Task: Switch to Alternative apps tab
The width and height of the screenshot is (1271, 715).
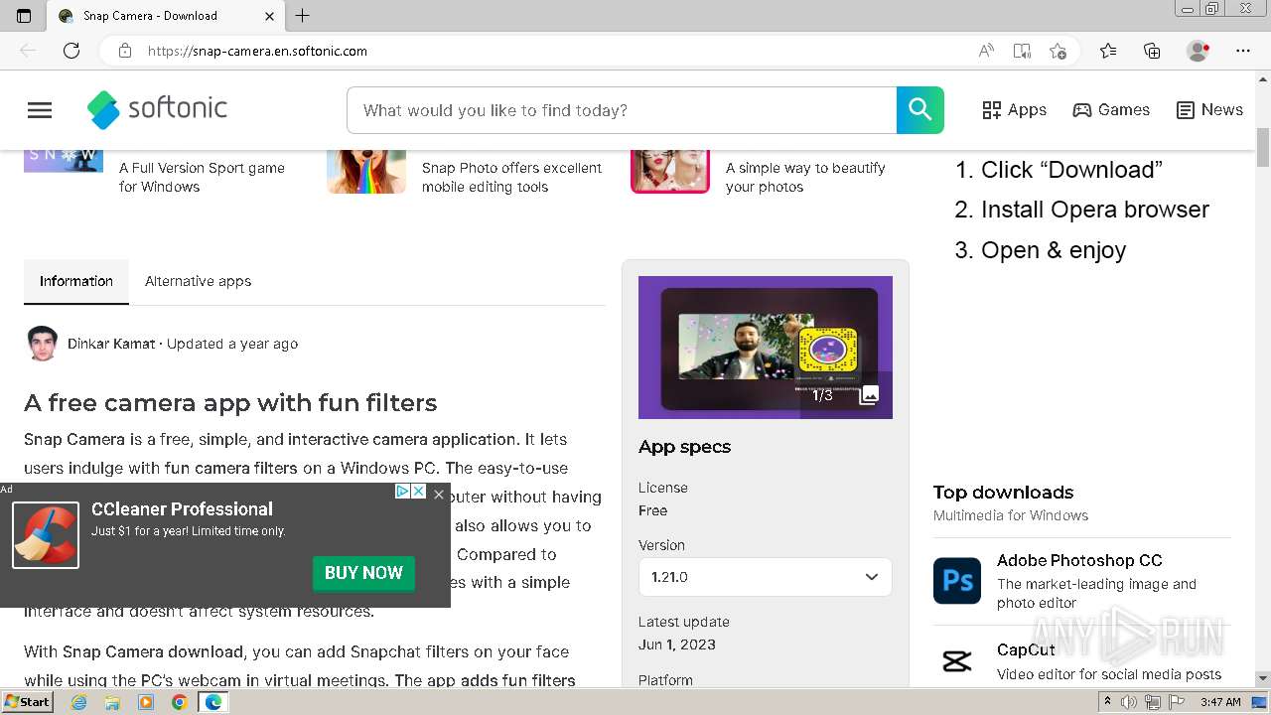Action: tap(198, 281)
